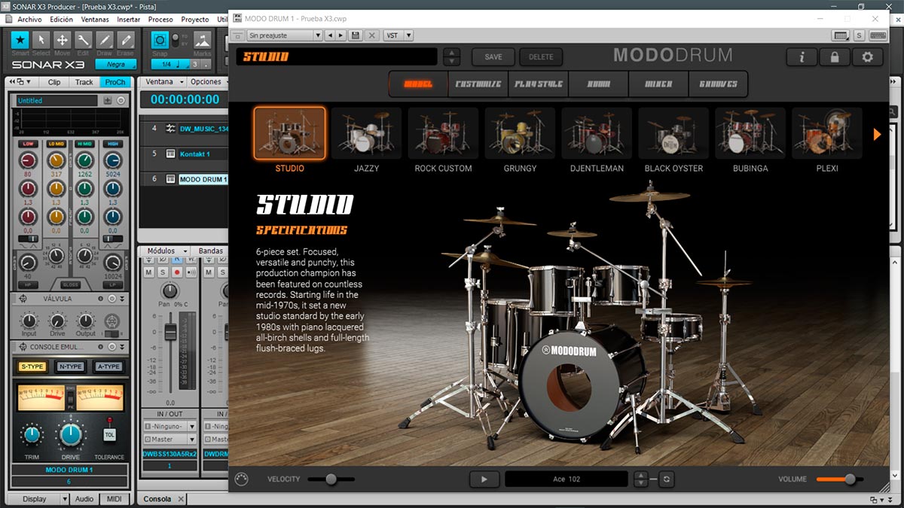This screenshot has width=904, height=508.
Task: Open the Negra note value dropdown
Action: point(115,64)
